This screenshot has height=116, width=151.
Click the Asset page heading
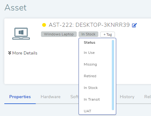coord(16,7)
